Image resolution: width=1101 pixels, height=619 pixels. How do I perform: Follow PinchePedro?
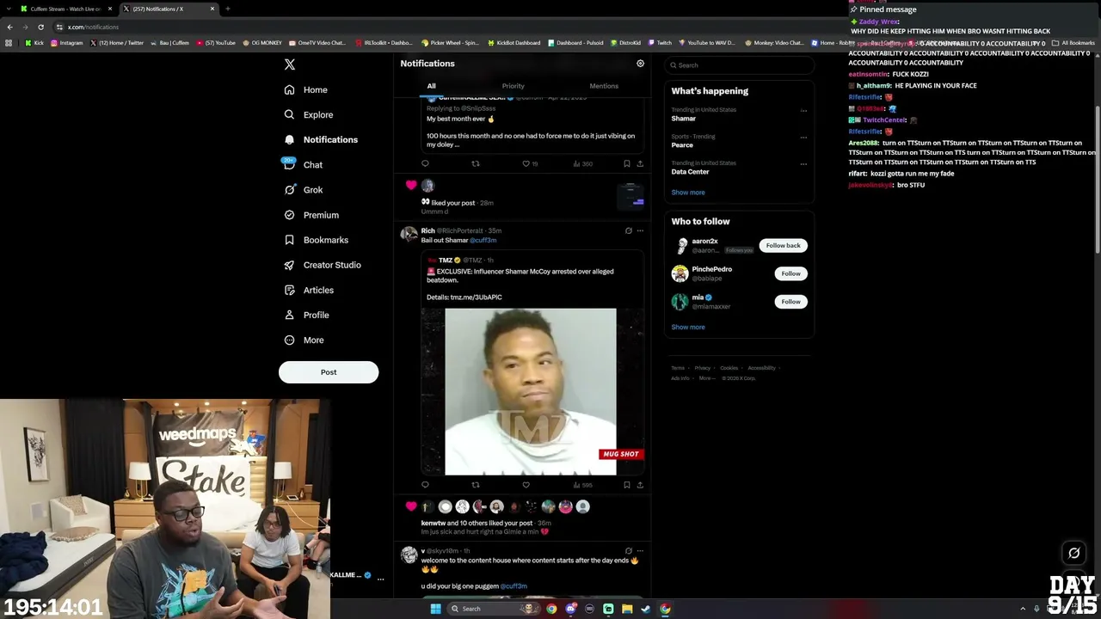pos(790,273)
